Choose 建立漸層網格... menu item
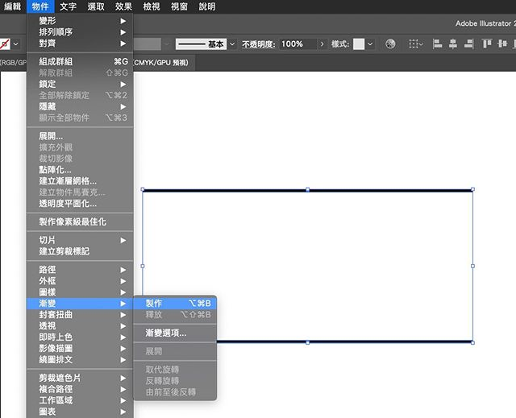Image resolution: width=516 pixels, height=418 pixels. pos(80,180)
